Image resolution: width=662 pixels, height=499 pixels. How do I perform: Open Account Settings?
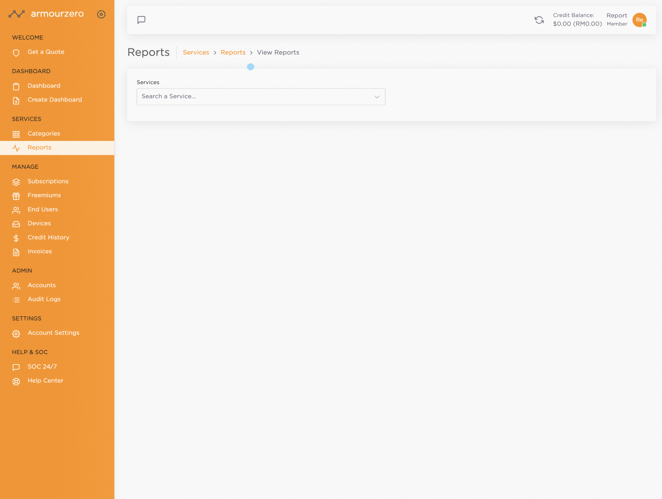53,333
